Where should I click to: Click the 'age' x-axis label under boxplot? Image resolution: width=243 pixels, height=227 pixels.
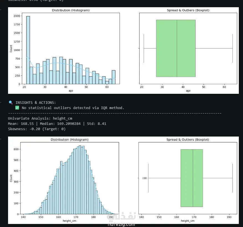point(188,91)
